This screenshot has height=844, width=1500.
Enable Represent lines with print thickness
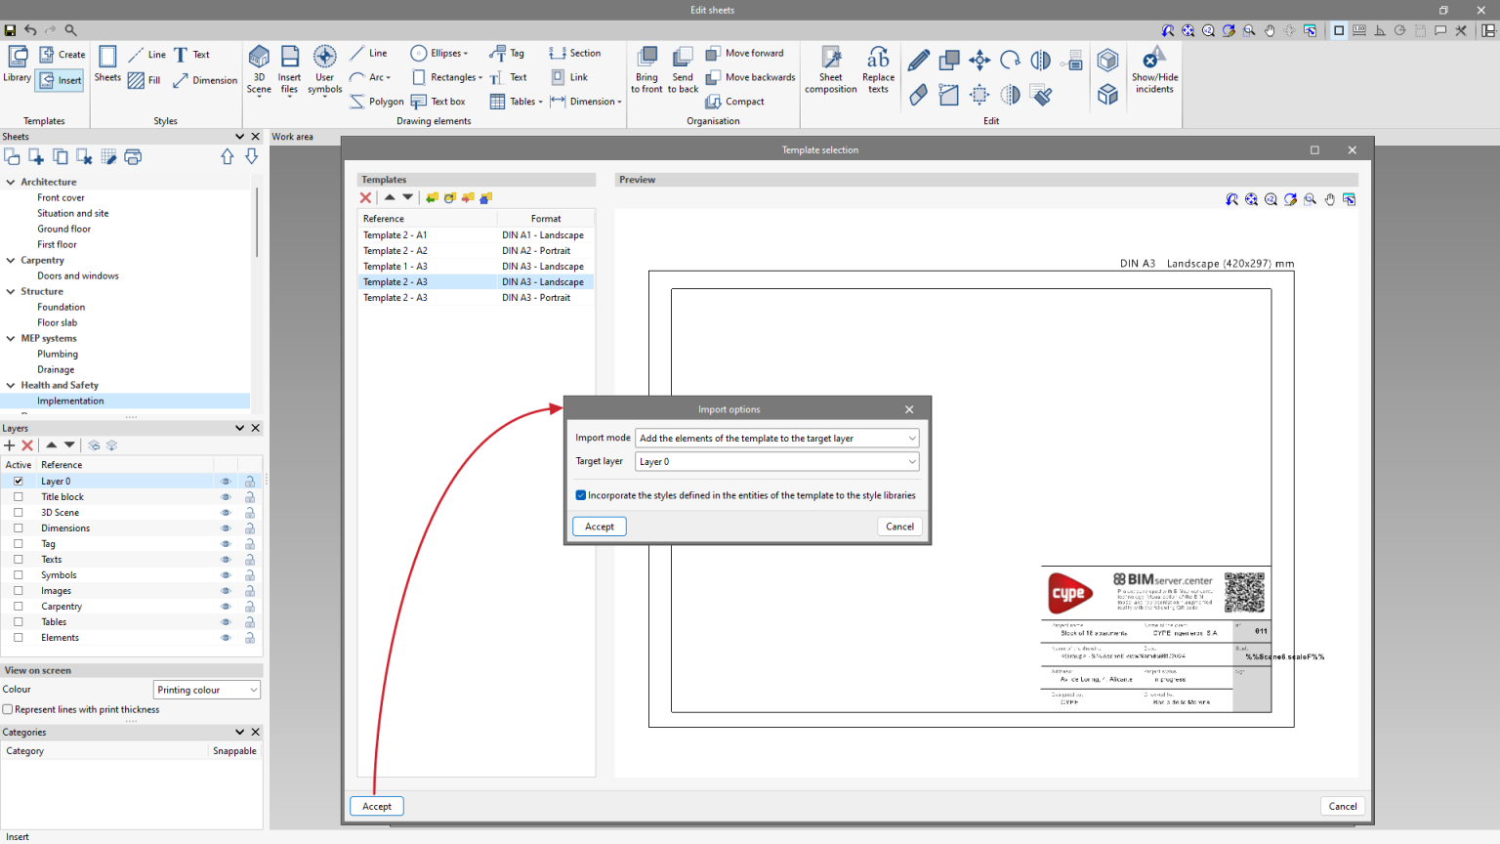[x=8, y=709]
